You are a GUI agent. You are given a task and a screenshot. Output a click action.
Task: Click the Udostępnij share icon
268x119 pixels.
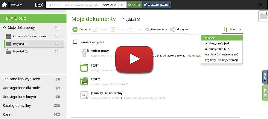point(172,29)
